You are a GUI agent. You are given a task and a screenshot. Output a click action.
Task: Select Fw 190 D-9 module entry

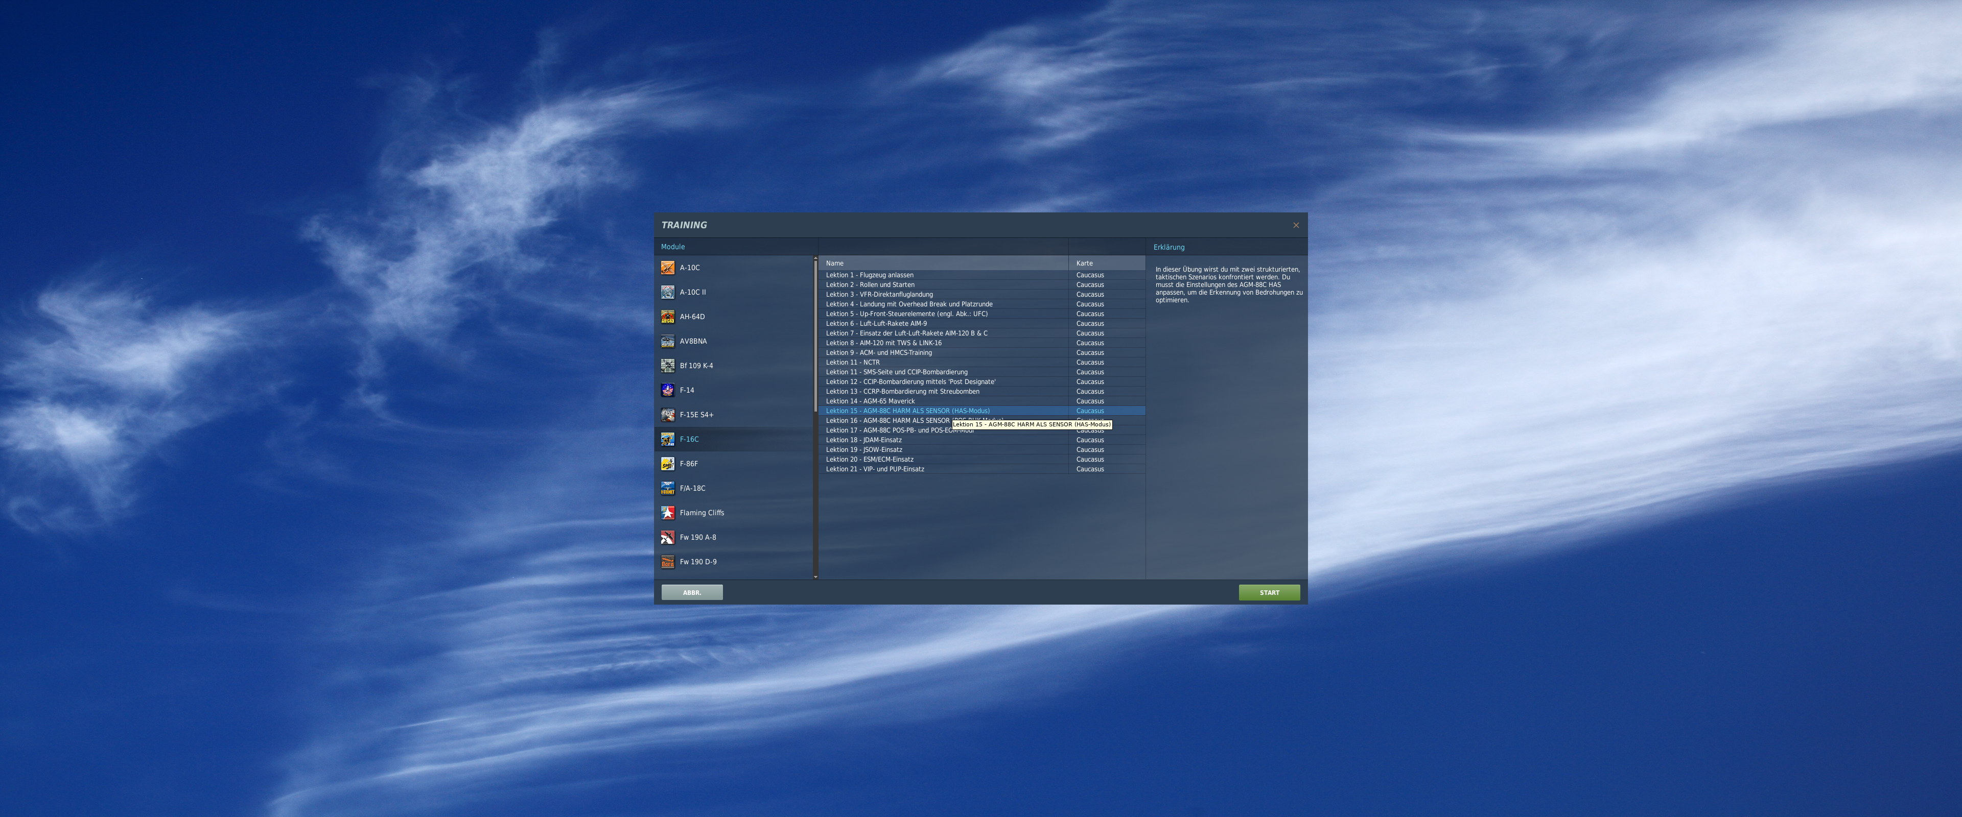coord(734,562)
